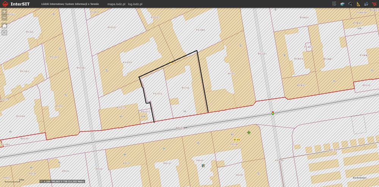Open the map layers stack icon
Image resolution: width=379 pixels, height=187 pixels.
pyautogui.click(x=342, y=4)
